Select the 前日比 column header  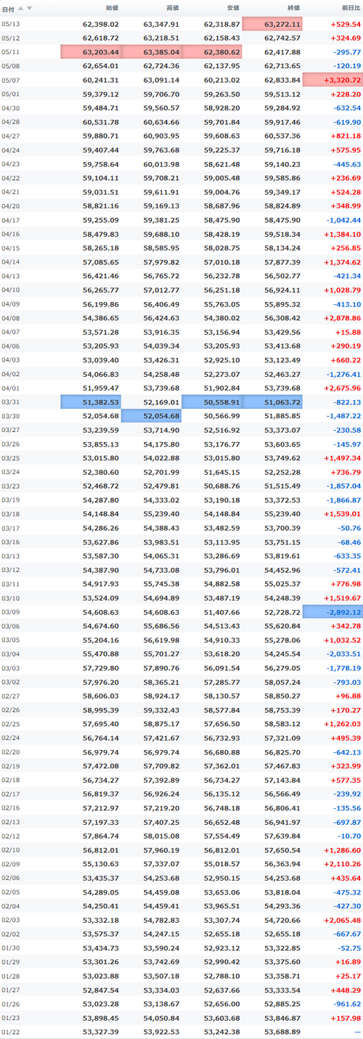click(350, 8)
